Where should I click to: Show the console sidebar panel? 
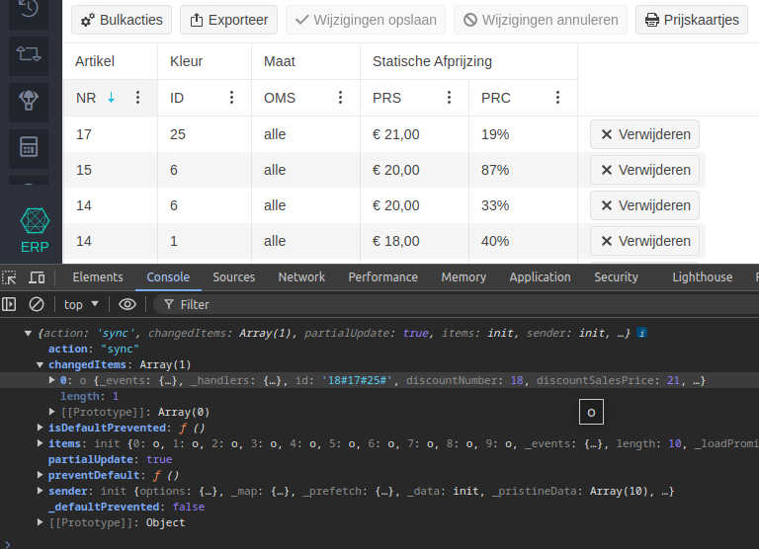(x=9, y=304)
